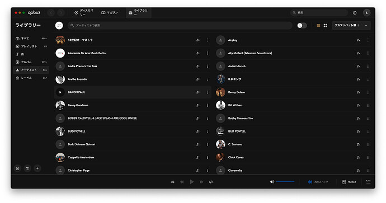
Task: Toggle follow for Benny Goodman
Action: (x=197, y=105)
